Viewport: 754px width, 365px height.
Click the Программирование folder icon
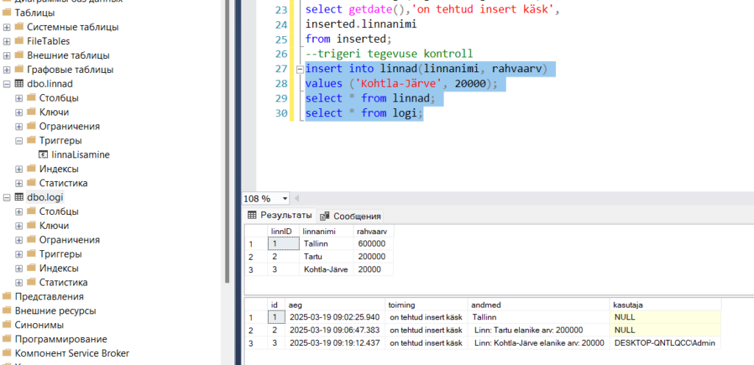[7, 339]
